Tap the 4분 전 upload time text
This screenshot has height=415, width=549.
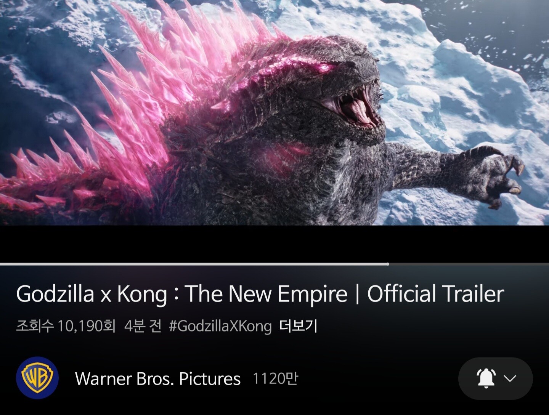pos(143,326)
